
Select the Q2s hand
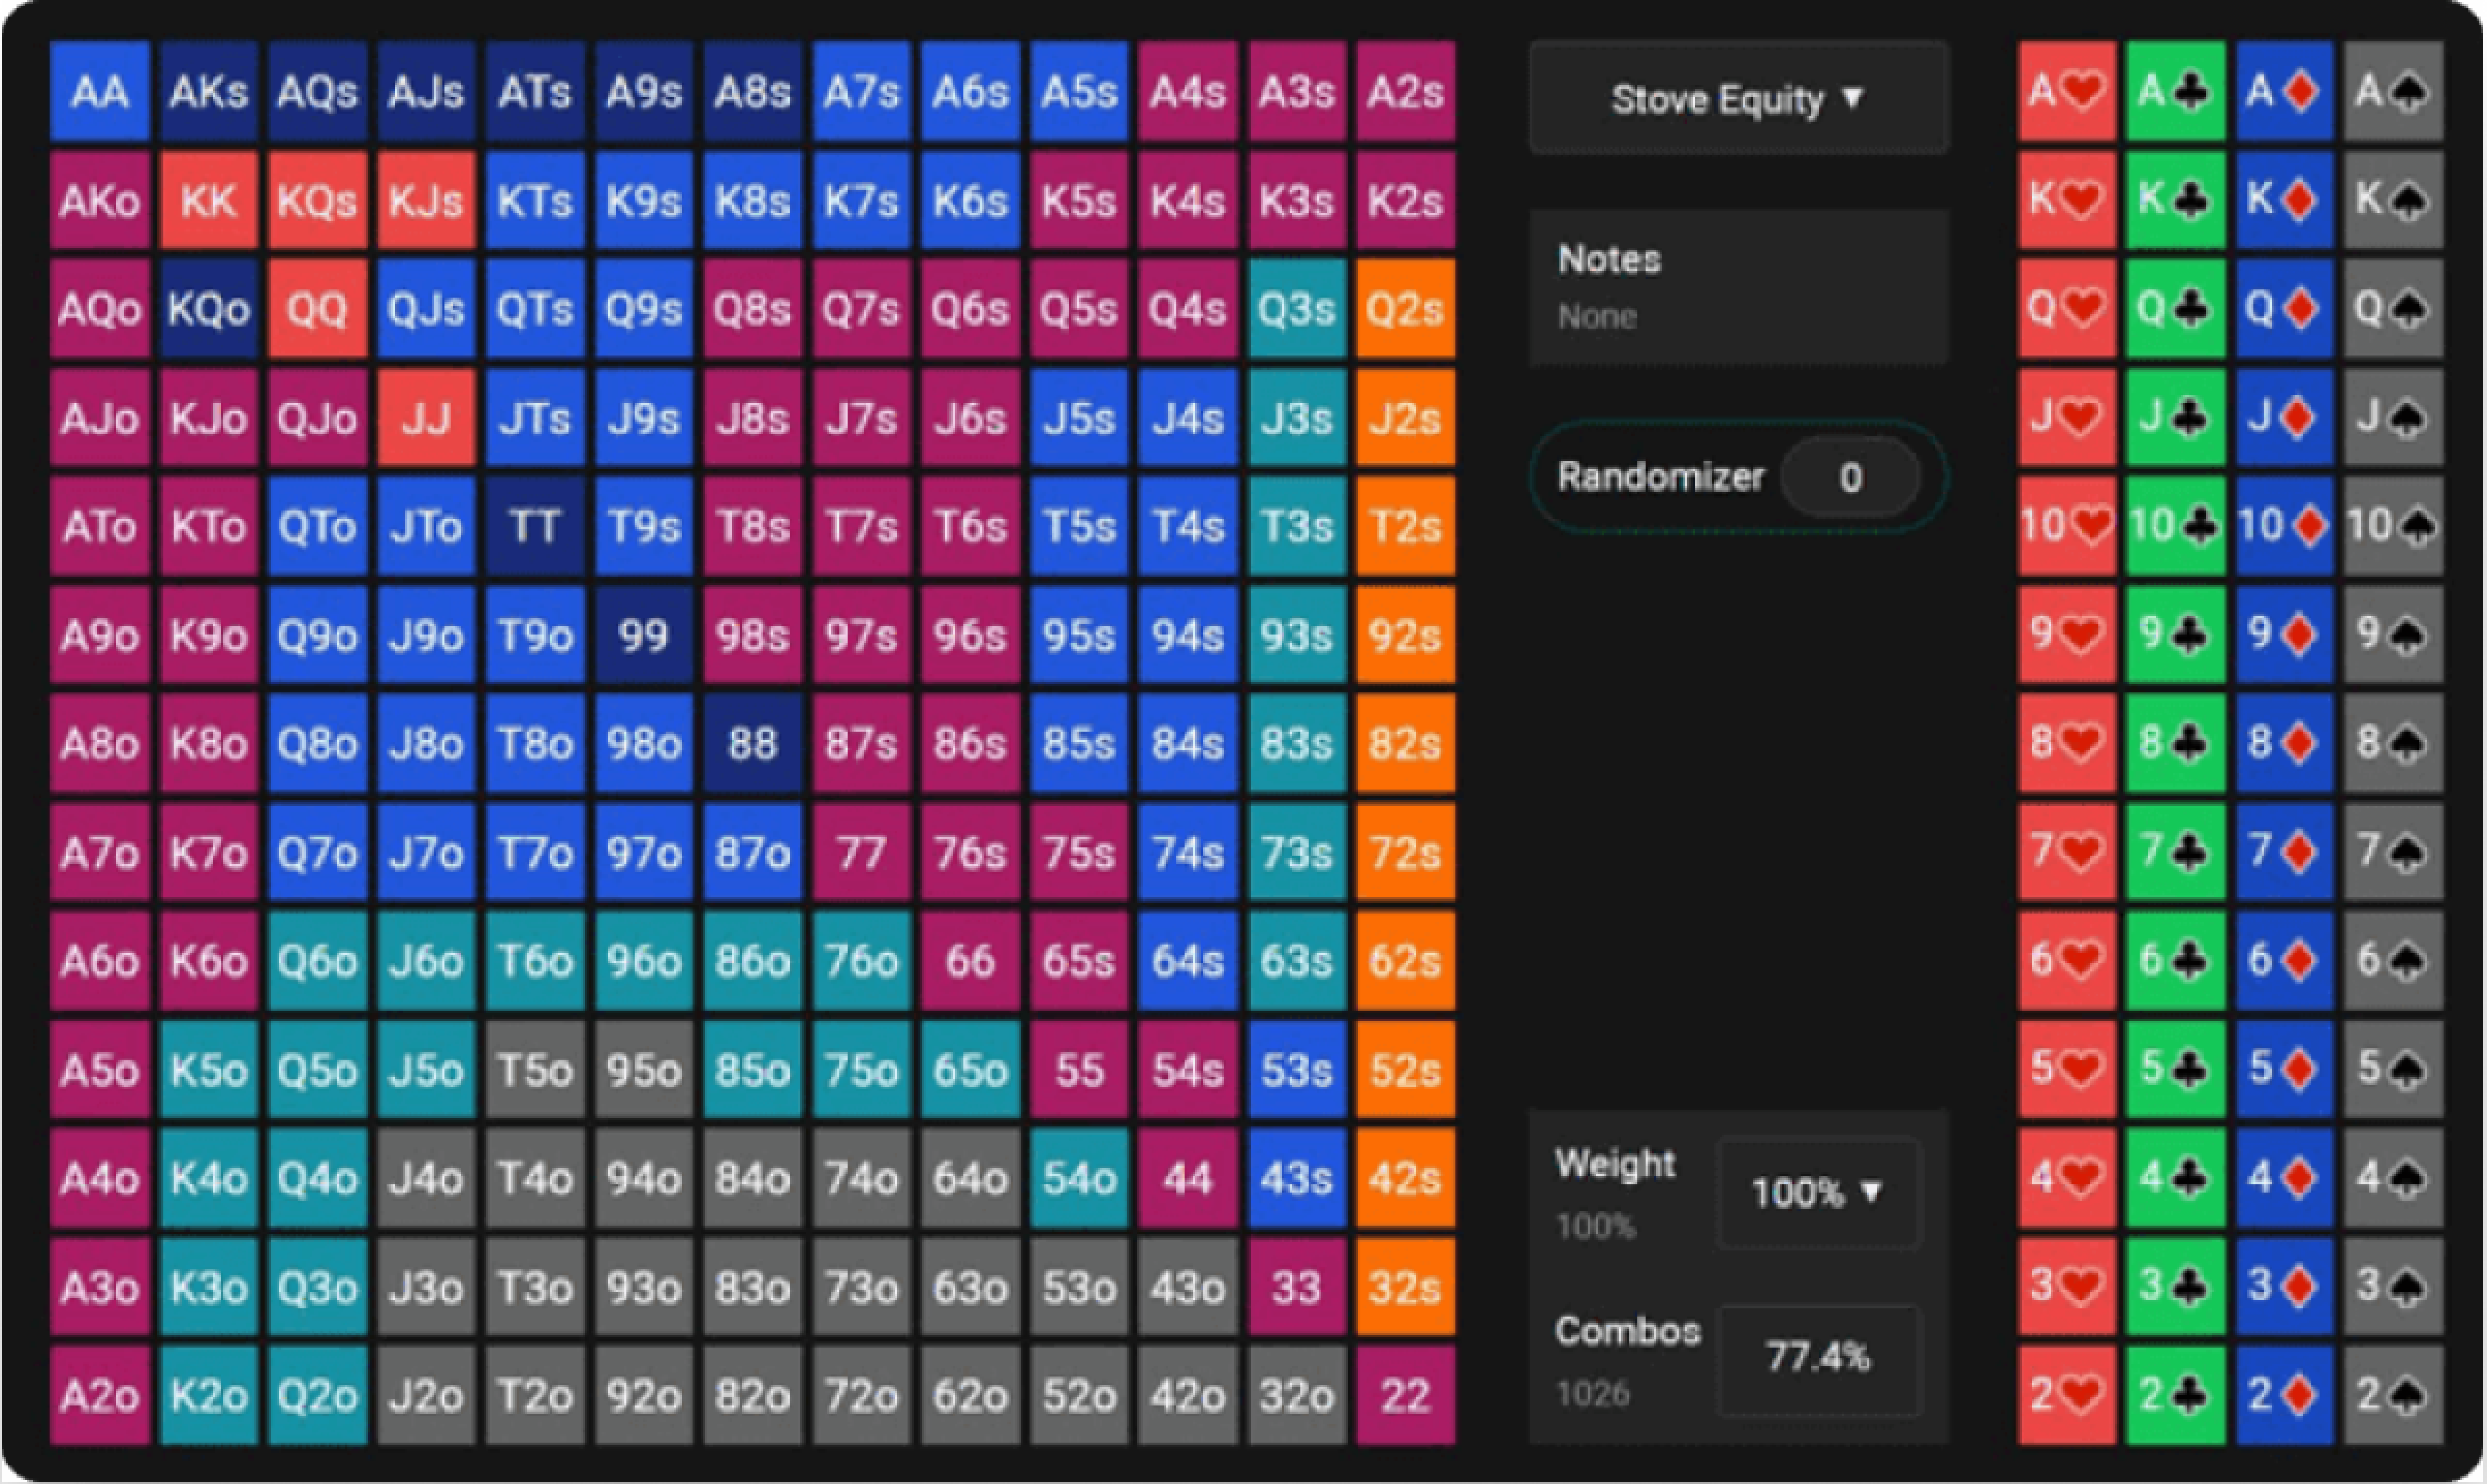(1406, 309)
